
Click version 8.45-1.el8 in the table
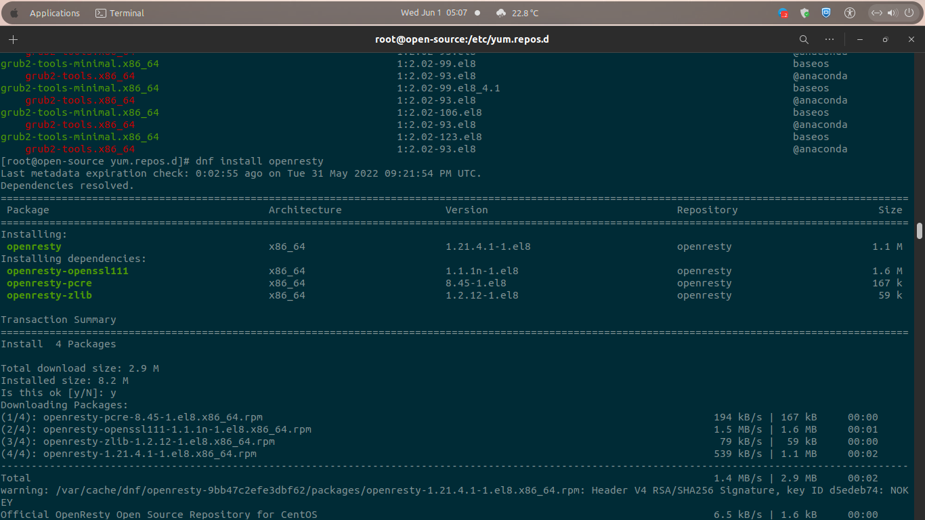point(476,283)
